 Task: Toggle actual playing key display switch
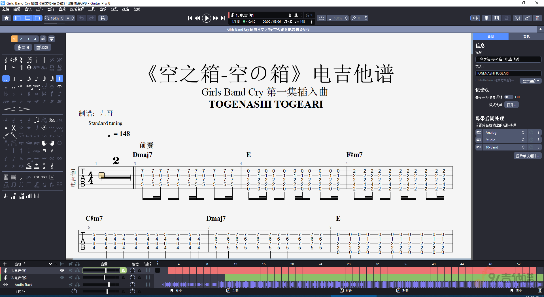click(x=509, y=97)
